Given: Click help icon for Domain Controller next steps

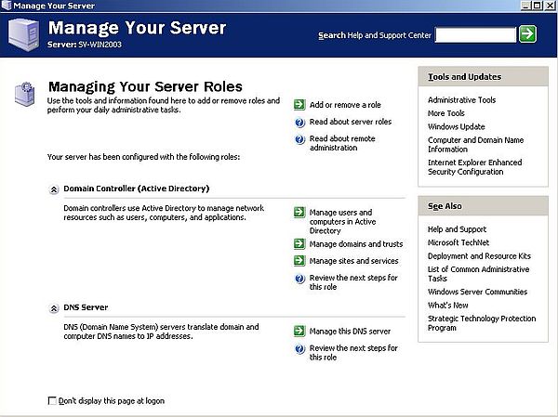Looking at the screenshot, I should pos(300,279).
